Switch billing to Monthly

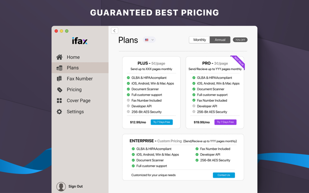tap(199, 40)
